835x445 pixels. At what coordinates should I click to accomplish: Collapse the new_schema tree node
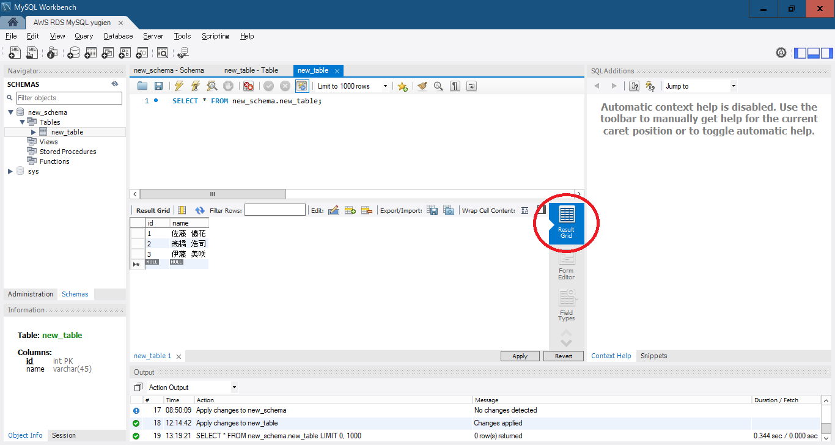coord(11,112)
